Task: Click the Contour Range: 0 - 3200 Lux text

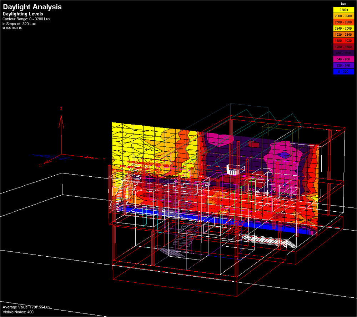Action: coord(26,19)
